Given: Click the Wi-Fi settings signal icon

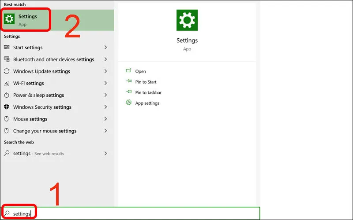Looking at the screenshot, I should click(7, 84).
